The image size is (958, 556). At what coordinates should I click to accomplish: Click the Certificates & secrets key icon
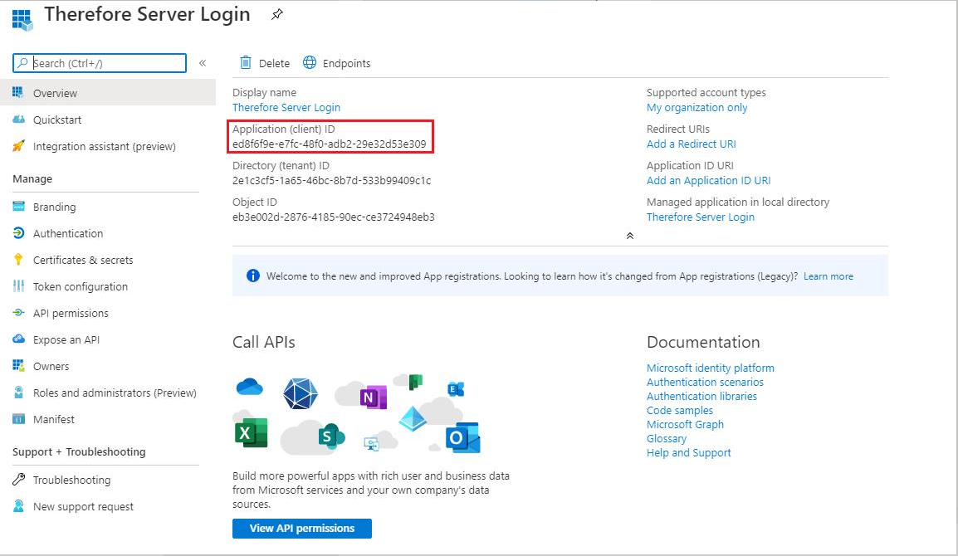click(x=18, y=260)
